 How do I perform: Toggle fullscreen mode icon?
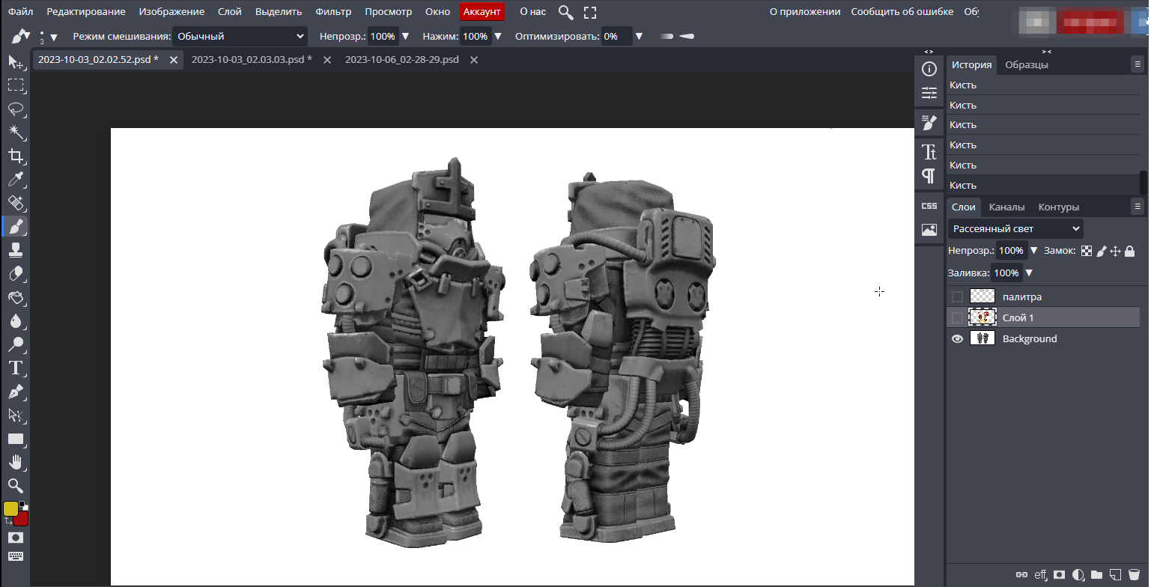click(x=590, y=12)
